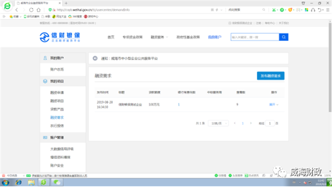Click the 我的项目 sidebar header
The height and width of the screenshot is (187, 332).
click(63, 81)
